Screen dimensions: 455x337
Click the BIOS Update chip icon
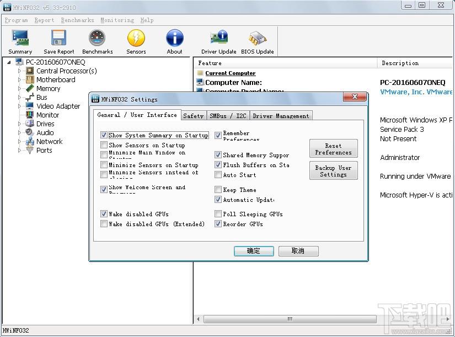tap(257, 39)
